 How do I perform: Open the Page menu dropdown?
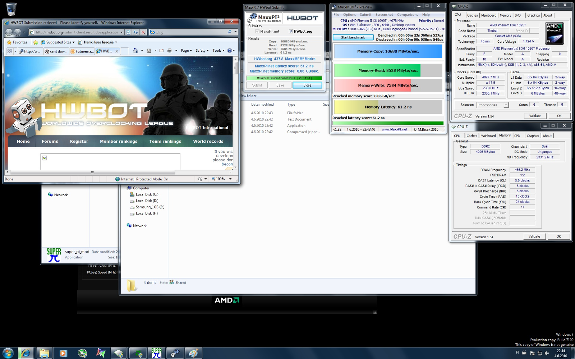tap(186, 51)
